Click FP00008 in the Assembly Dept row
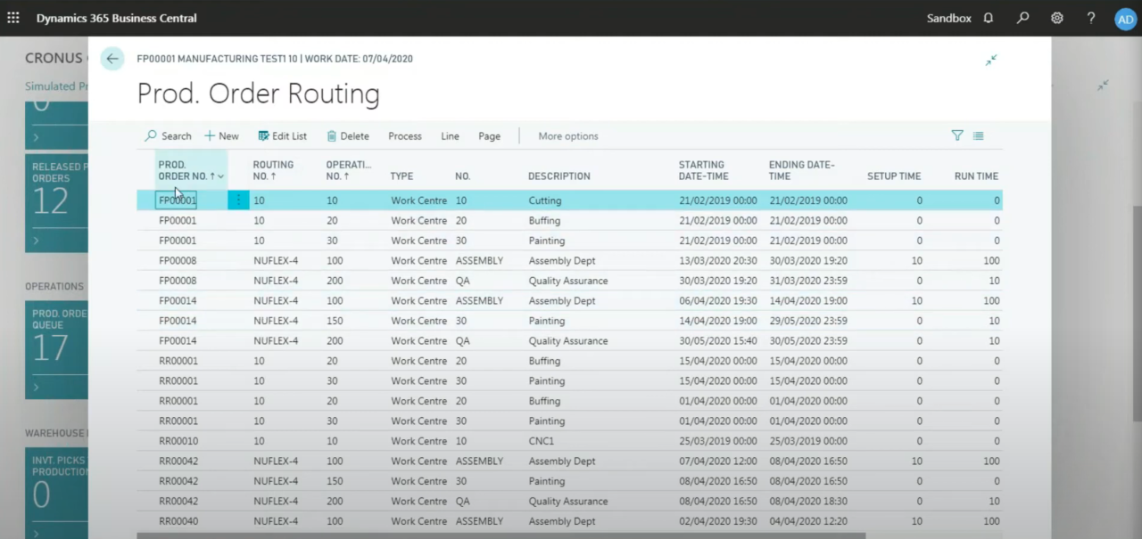The height and width of the screenshot is (539, 1142). (178, 261)
